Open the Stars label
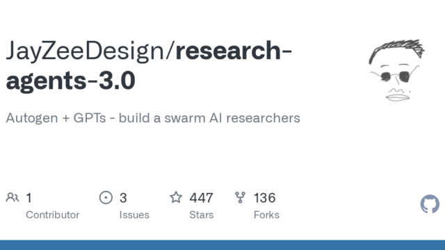This screenshot has width=445, height=250. 201,215
